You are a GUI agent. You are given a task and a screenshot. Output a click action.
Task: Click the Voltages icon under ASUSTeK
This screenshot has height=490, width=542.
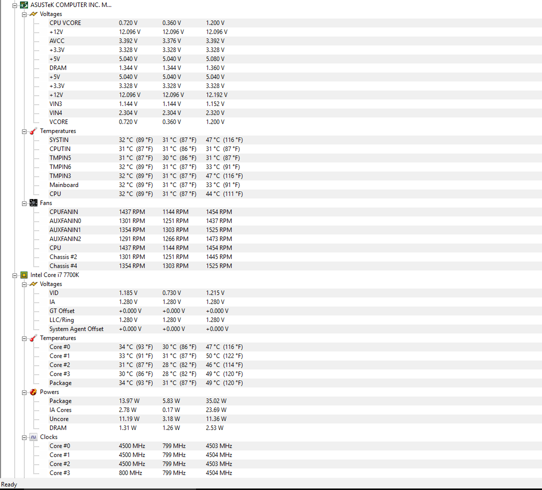click(x=33, y=14)
